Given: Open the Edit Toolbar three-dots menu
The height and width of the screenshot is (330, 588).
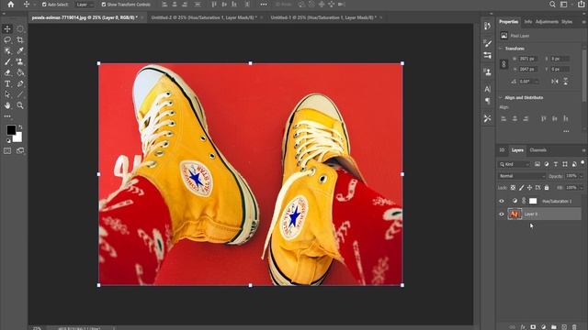Looking at the screenshot, I should coord(7,116).
